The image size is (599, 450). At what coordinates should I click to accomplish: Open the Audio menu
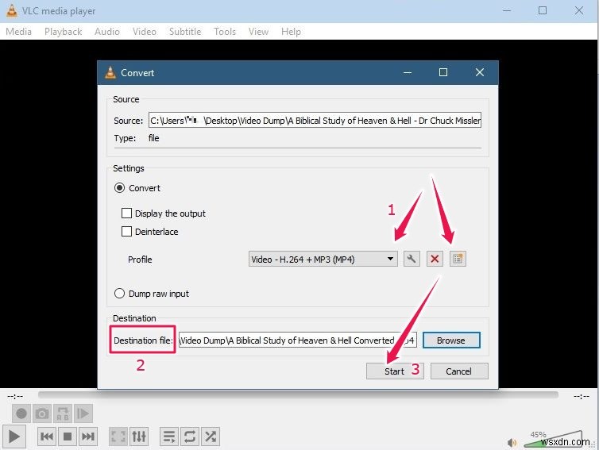point(107,32)
